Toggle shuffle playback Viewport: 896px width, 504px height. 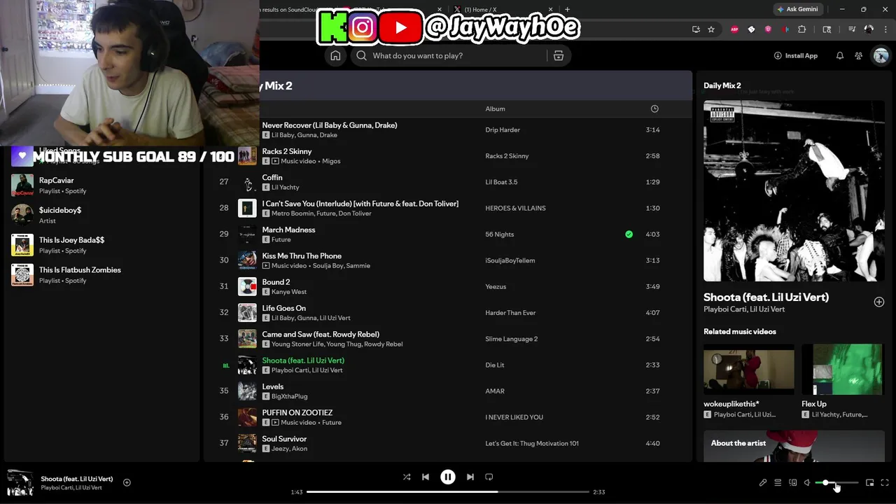point(407,477)
